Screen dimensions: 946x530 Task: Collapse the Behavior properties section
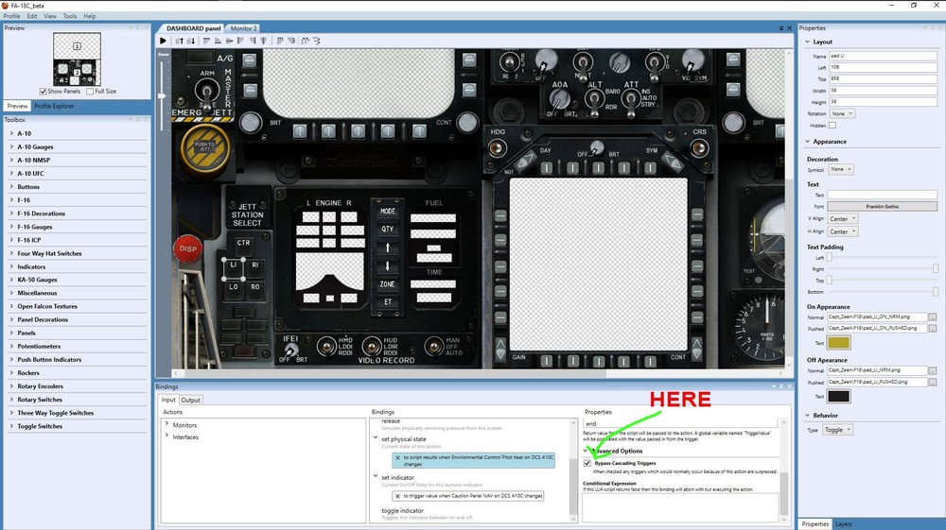pyautogui.click(x=808, y=415)
